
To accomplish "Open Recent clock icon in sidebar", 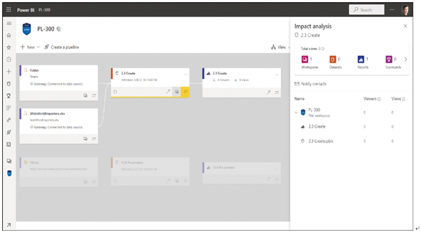I will [x=9, y=59].
